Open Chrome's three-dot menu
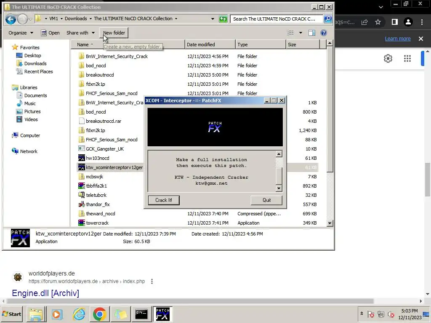The height and width of the screenshot is (323, 431). [x=422, y=22]
